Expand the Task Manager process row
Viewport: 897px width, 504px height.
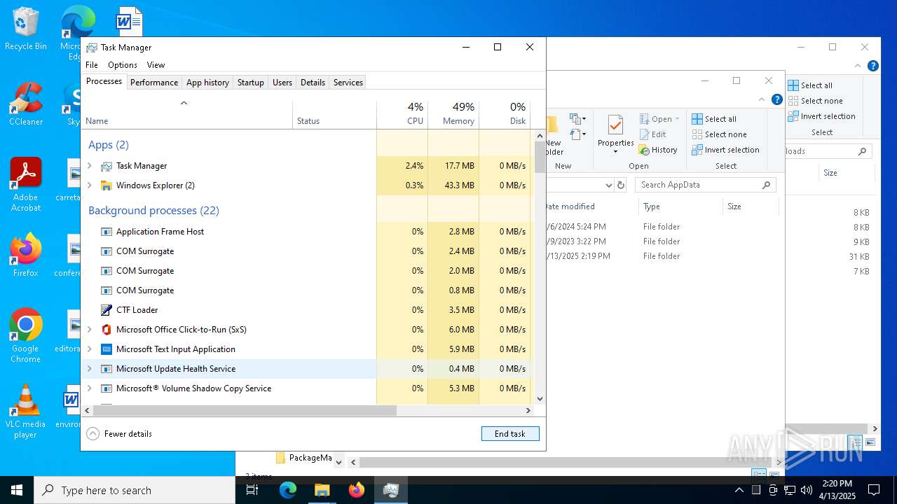[89, 166]
